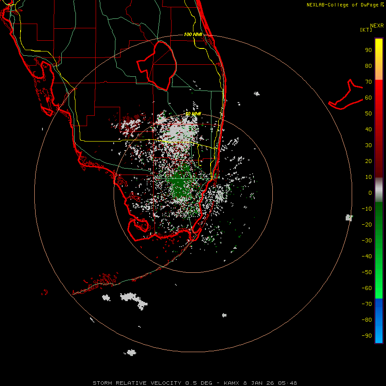Click the 0.5 DEG elevation text
This screenshot has width=386, height=386.
point(199,383)
